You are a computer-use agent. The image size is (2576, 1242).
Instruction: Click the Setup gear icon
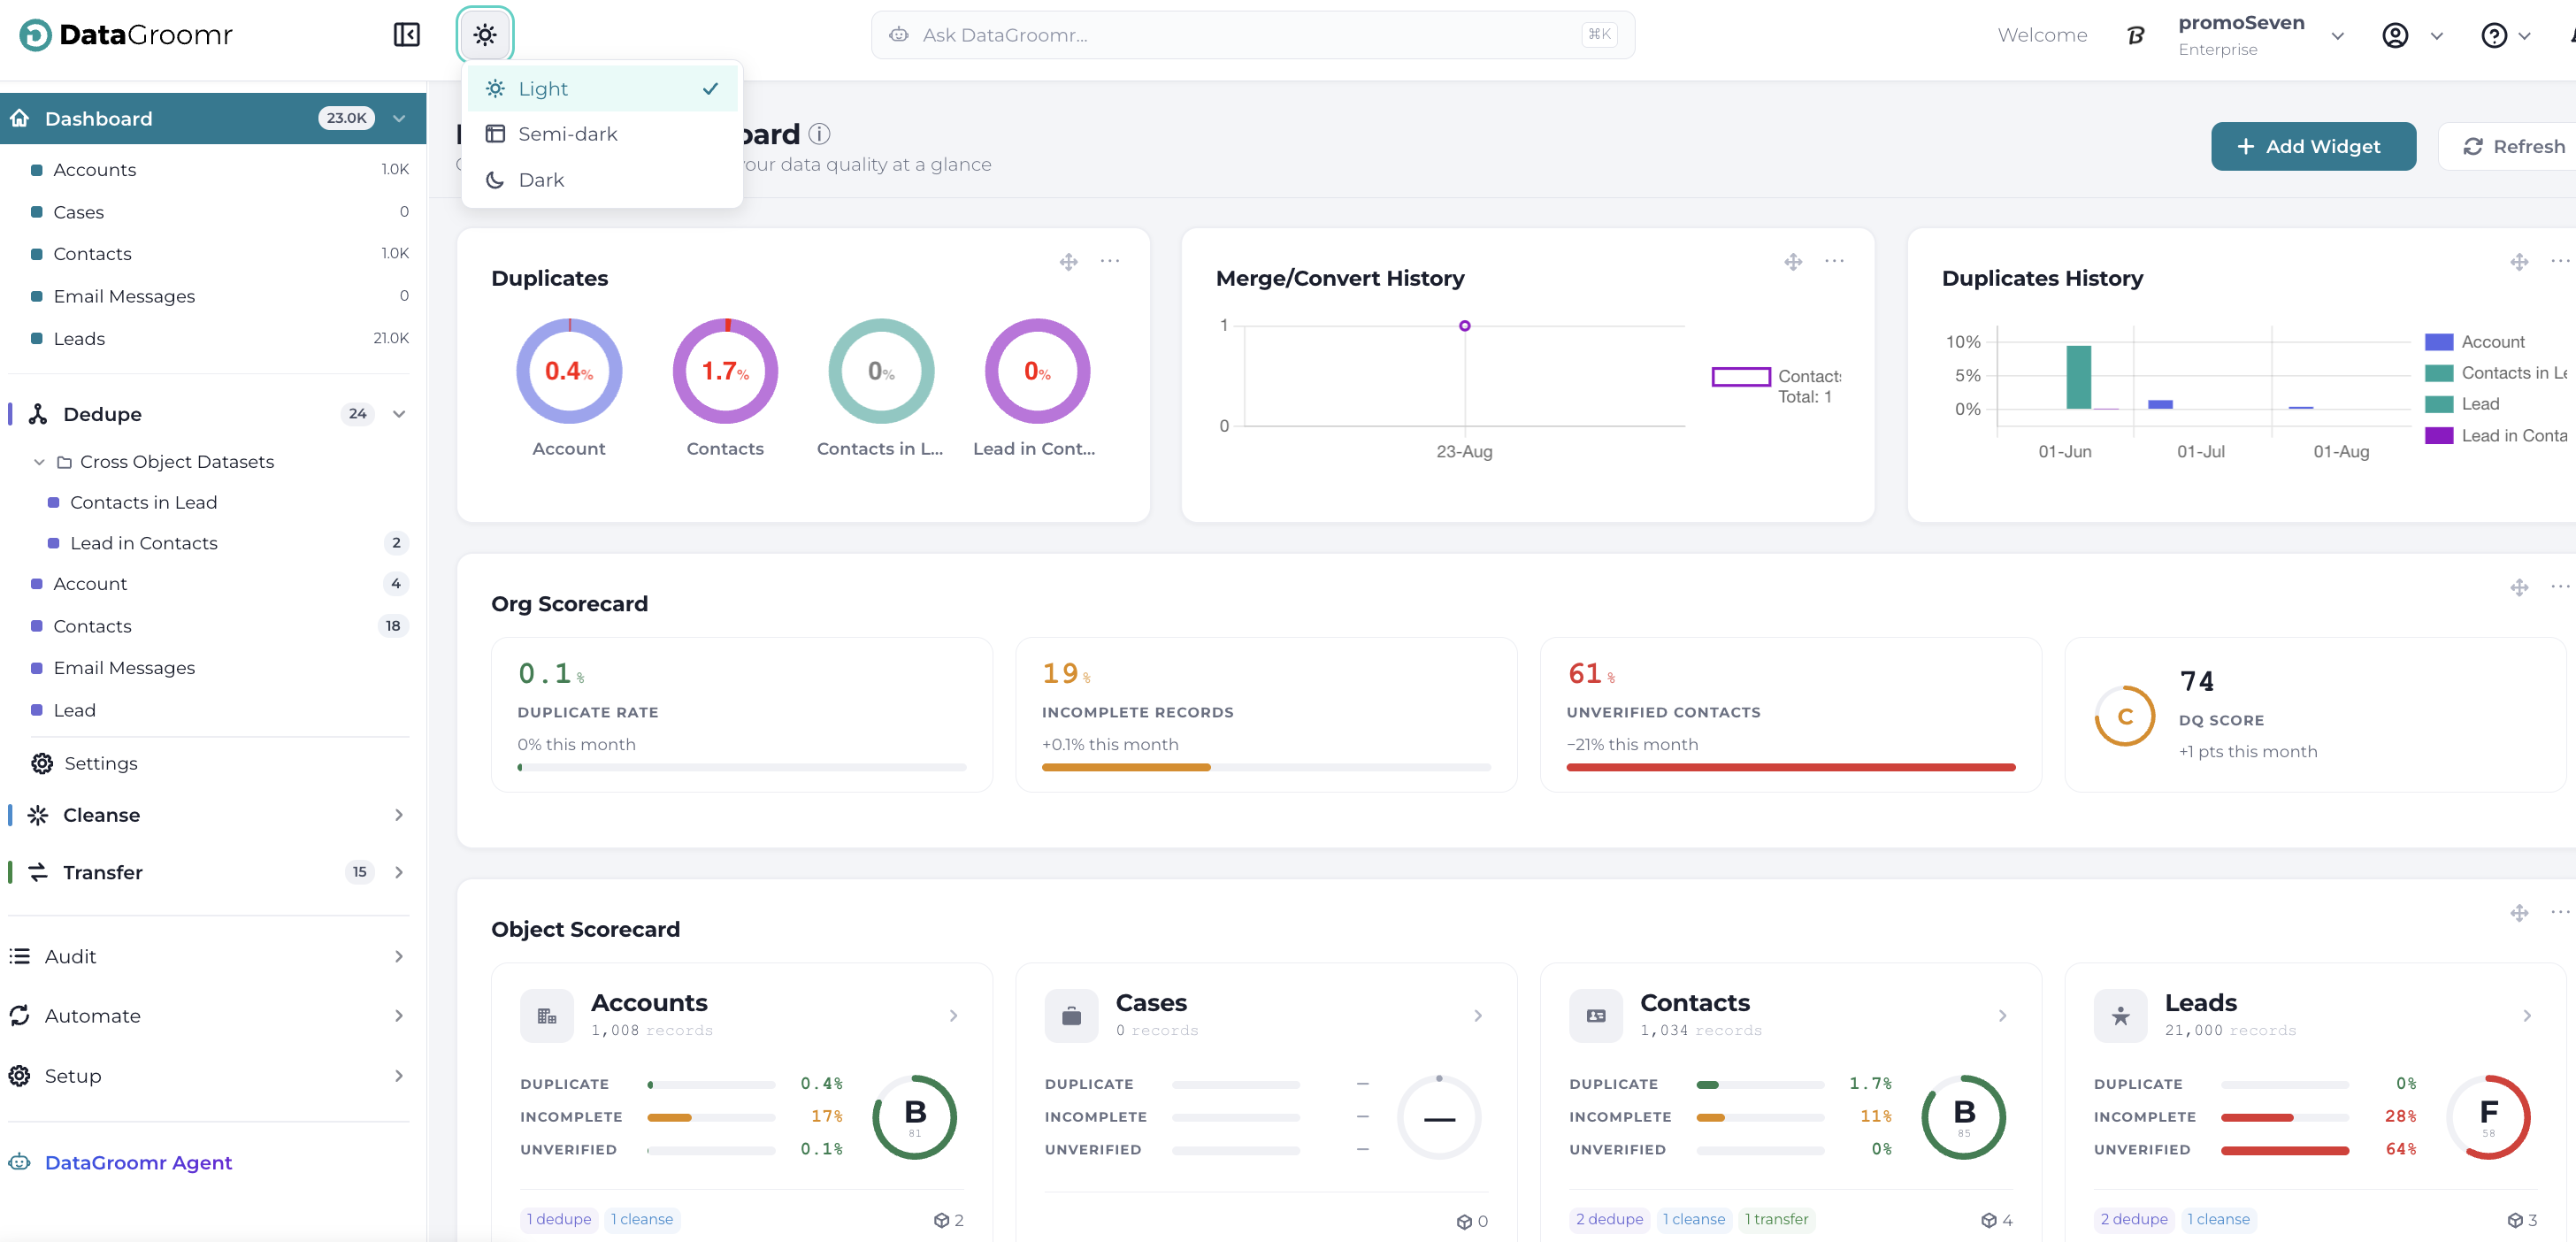pos(20,1075)
